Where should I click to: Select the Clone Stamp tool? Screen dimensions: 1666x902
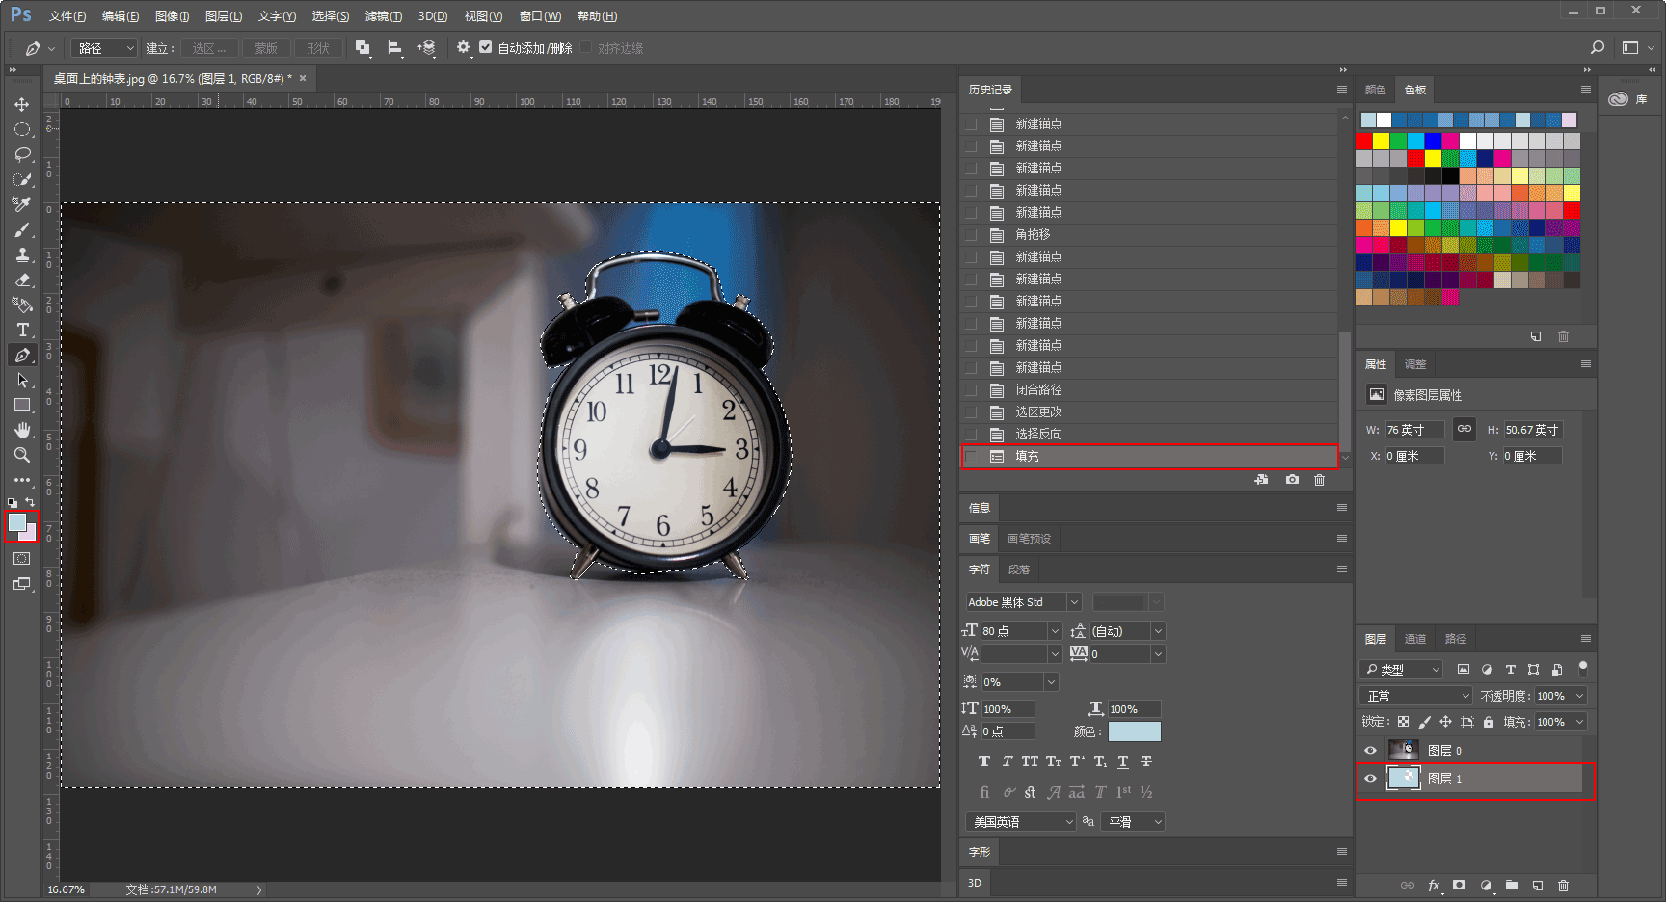coord(21,254)
